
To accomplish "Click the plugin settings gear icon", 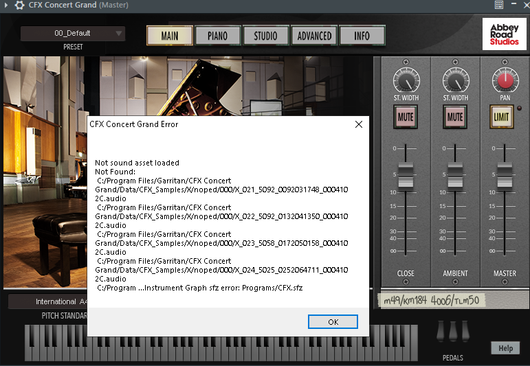I will tap(19, 5).
